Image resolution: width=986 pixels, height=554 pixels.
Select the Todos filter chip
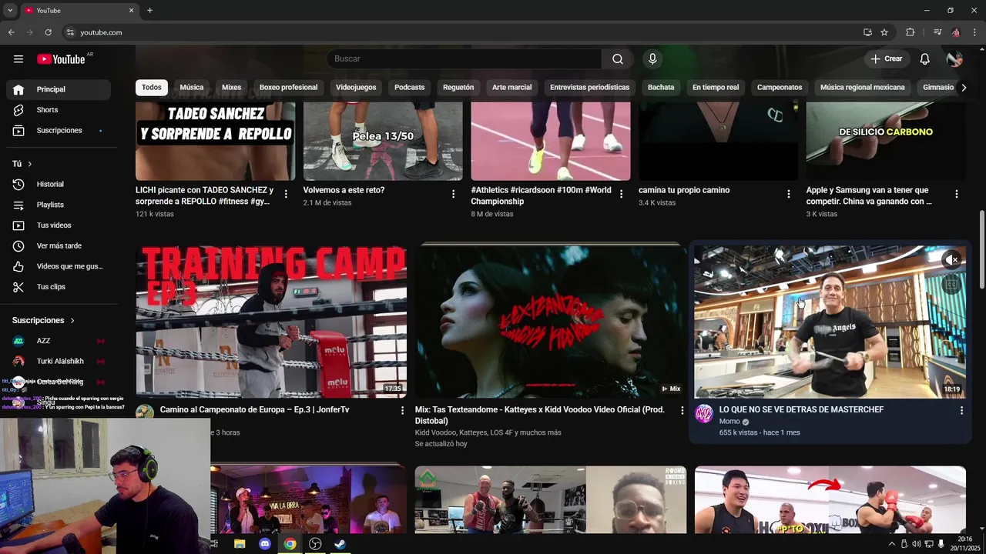tap(152, 88)
